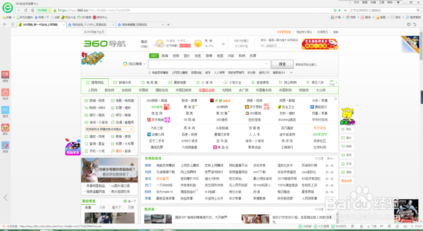Click the undo closed tab arrow icon

pyautogui.click(x=415, y=25)
